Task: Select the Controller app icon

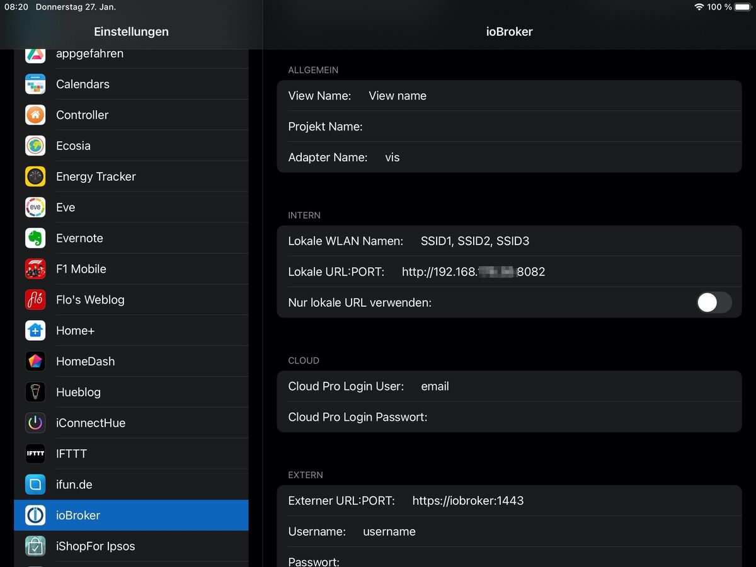Action: tap(35, 115)
